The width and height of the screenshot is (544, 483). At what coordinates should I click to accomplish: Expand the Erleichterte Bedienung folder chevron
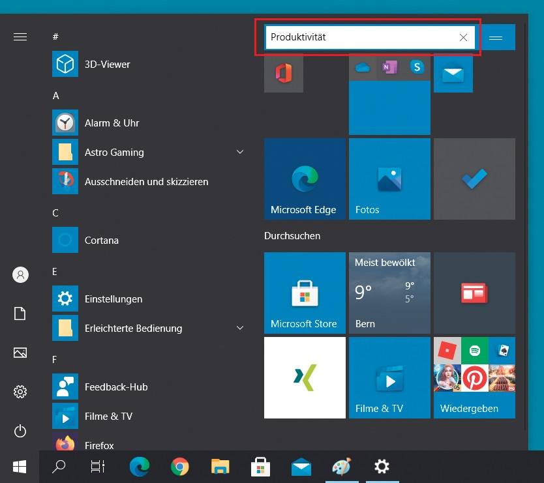click(240, 328)
